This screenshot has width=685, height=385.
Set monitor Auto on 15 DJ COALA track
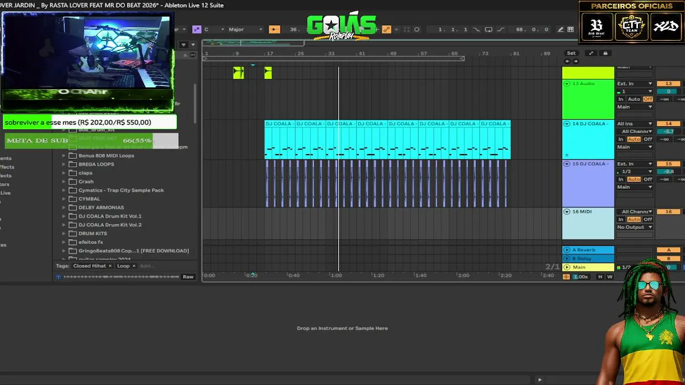point(634,179)
